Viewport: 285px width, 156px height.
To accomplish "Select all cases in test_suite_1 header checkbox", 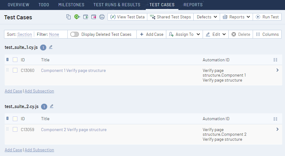I will tap(15, 60).
